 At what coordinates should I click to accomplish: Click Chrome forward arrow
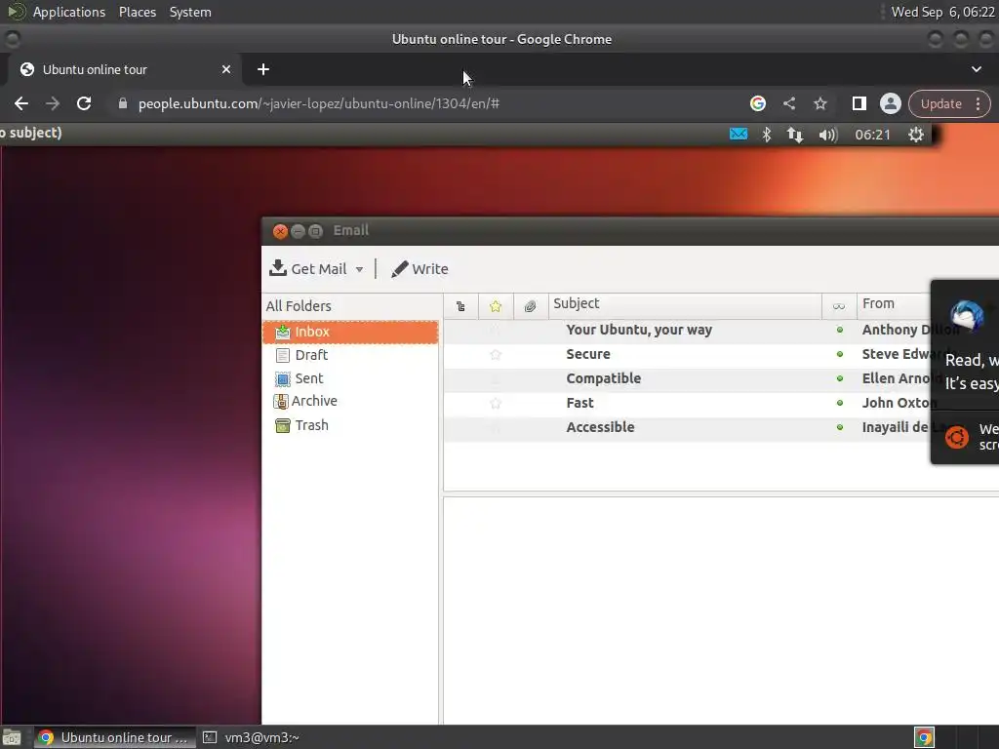click(53, 103)
